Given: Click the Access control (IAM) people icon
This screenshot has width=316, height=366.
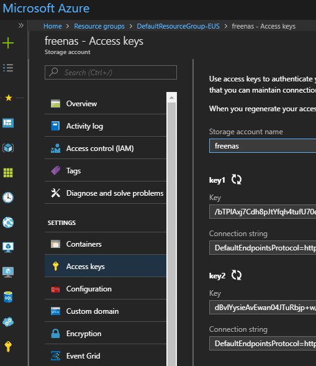Looking at the screenshot, I should [x=55, y=149].
